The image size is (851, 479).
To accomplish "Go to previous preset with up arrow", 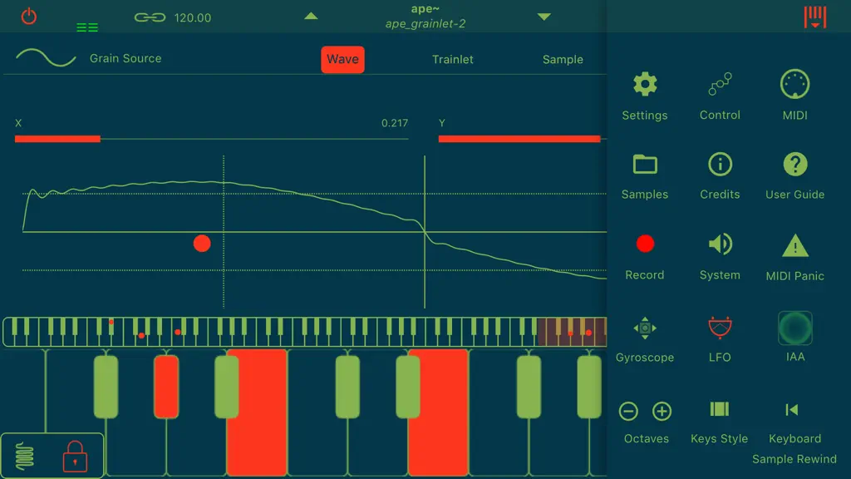I will (311, 17).
